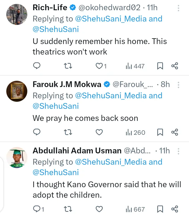Reply to Farouk J.M Mokwa's tweet
The width and height of the screenshot is (189, 215).
(x=37, y=132)
